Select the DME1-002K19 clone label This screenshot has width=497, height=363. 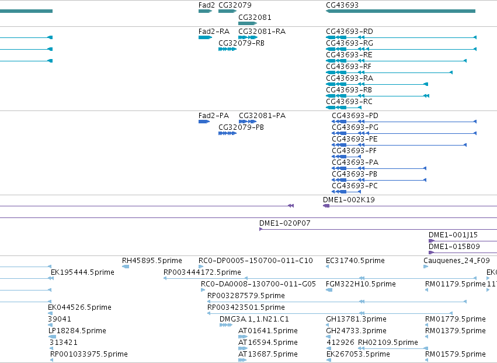coord(349,200)
